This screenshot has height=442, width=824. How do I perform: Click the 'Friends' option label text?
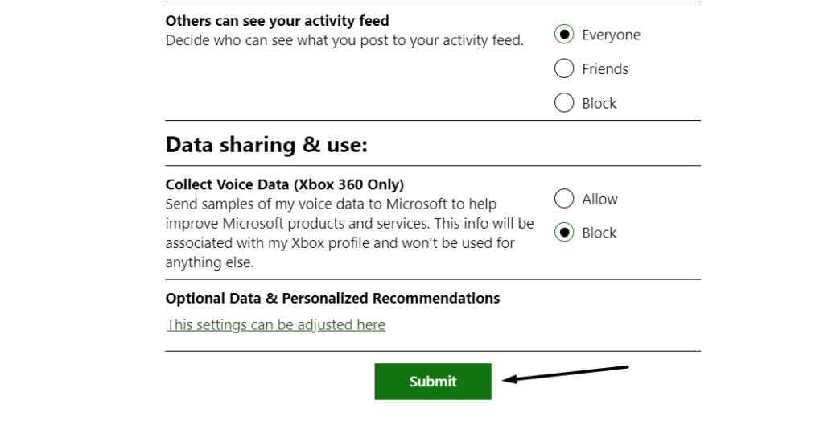pyautogui.click(x=605, y=69)
